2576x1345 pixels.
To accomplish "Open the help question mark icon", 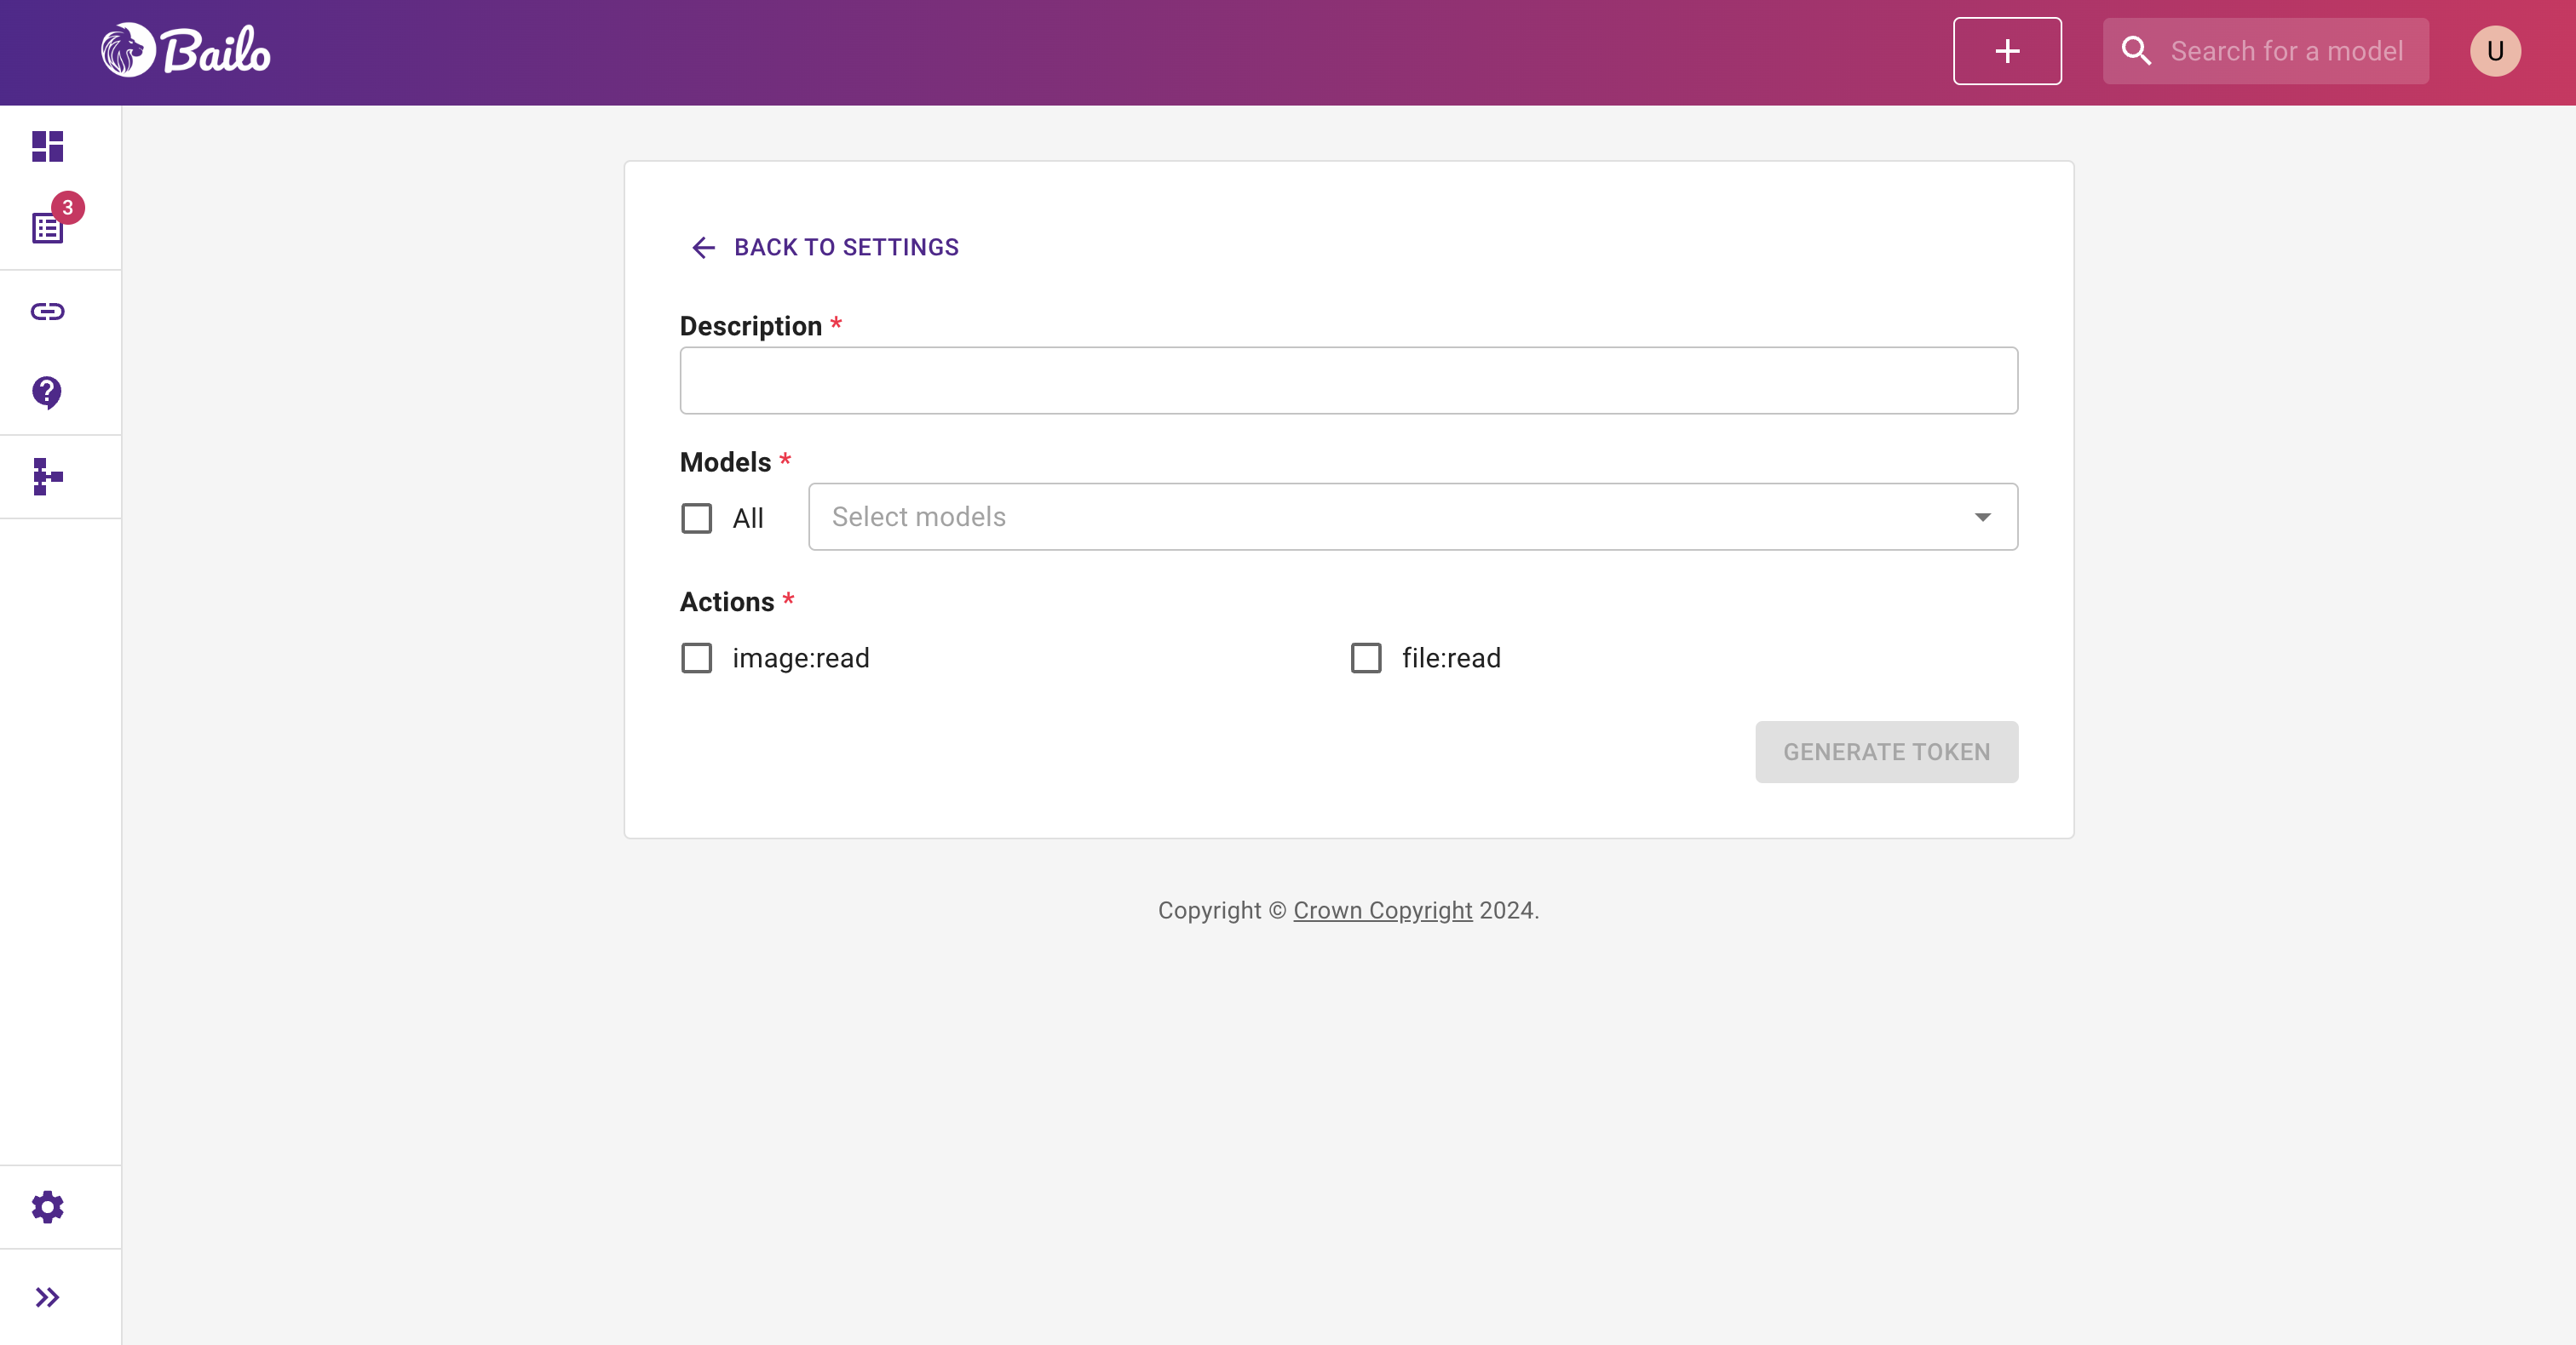I will coord(47,392).
